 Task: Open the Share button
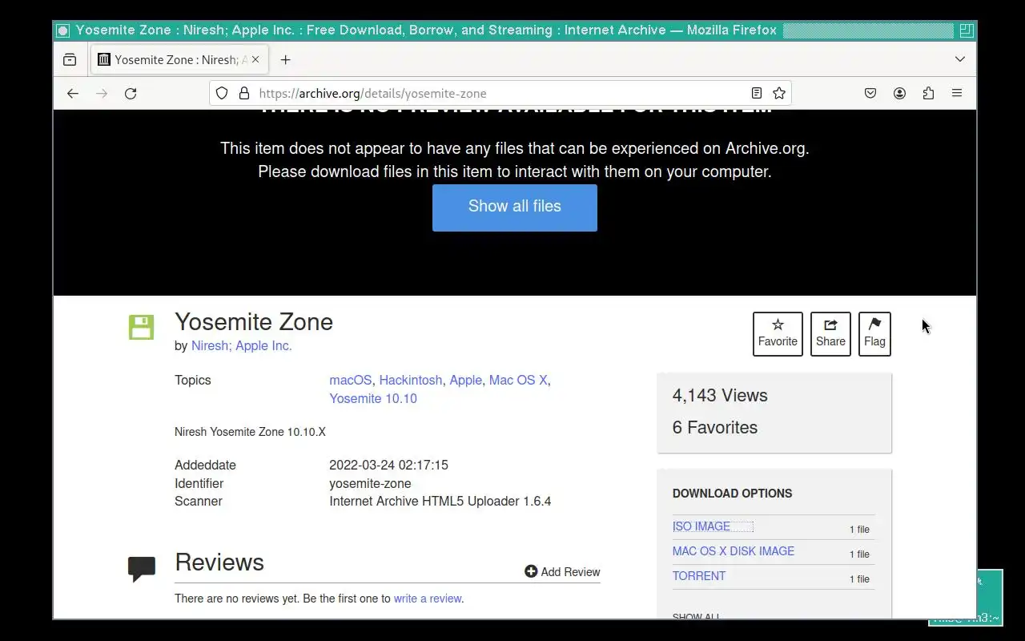click(830, 333)
